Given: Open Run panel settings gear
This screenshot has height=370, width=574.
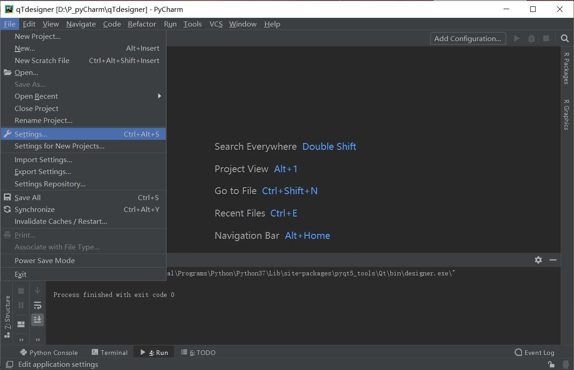Looking at the screenshot, I should coord(538,259).
